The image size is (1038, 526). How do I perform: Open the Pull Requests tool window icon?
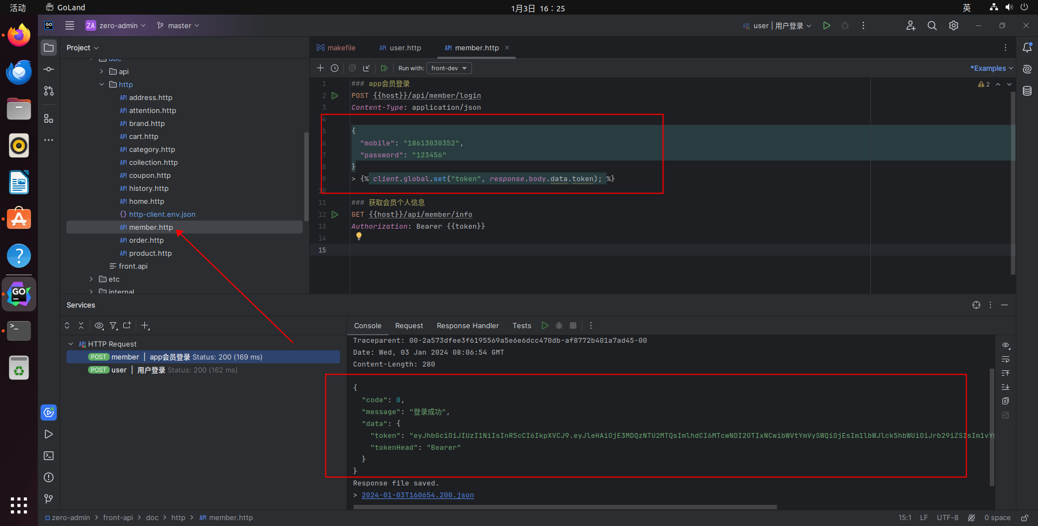[x=49, y=91]
